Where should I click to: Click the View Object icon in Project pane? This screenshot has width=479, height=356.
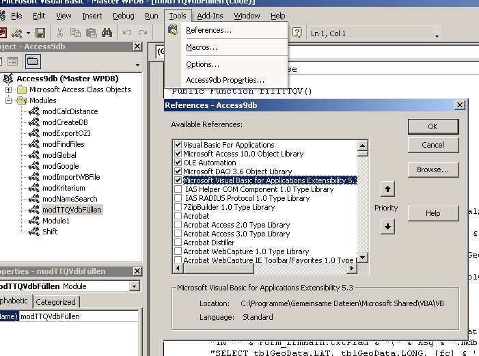click(12, 61)
